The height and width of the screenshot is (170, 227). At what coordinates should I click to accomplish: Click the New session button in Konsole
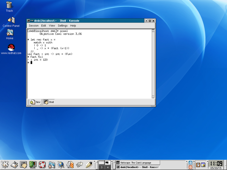click(35, 102)
